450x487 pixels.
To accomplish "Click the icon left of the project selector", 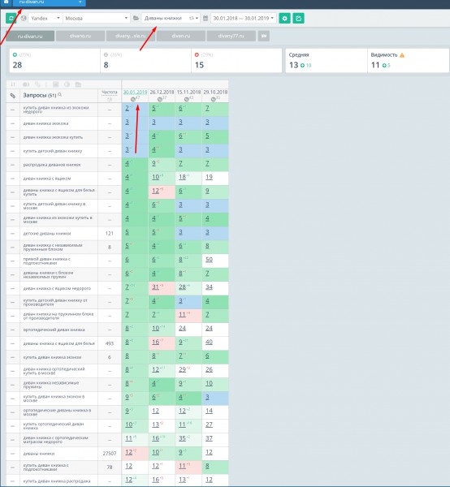I will [6, 2].
